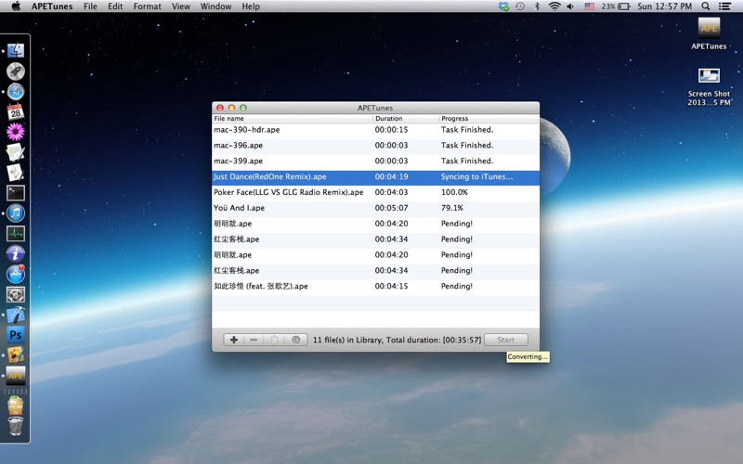Open the Help menu
The width and height of the screenshot is (743, 464).
[251, 6]
